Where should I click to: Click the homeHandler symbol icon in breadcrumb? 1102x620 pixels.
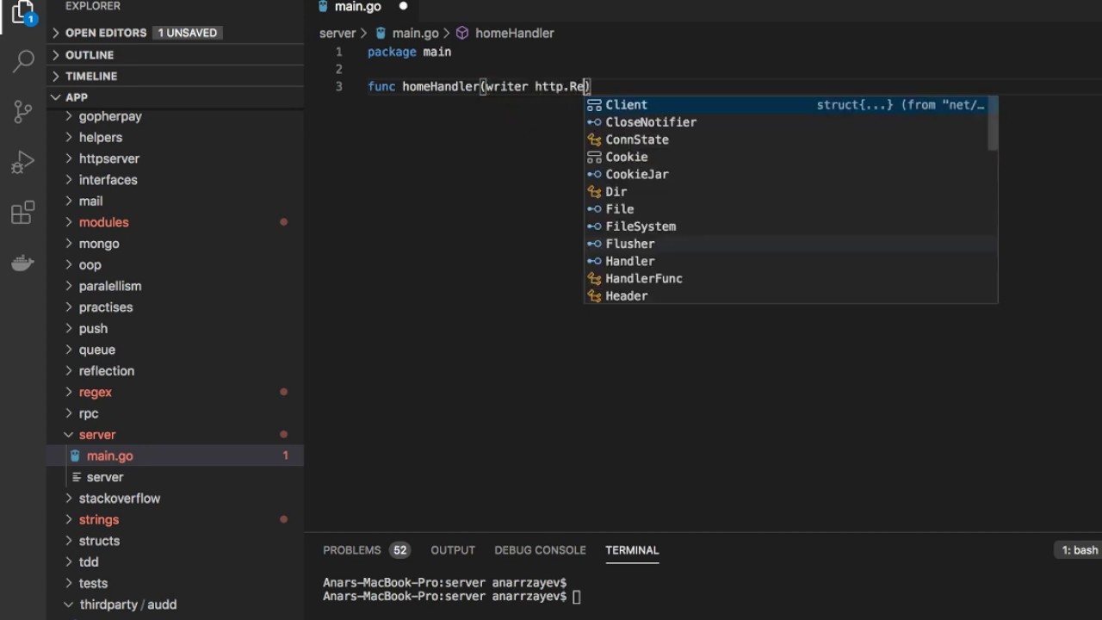click(462, 33)
